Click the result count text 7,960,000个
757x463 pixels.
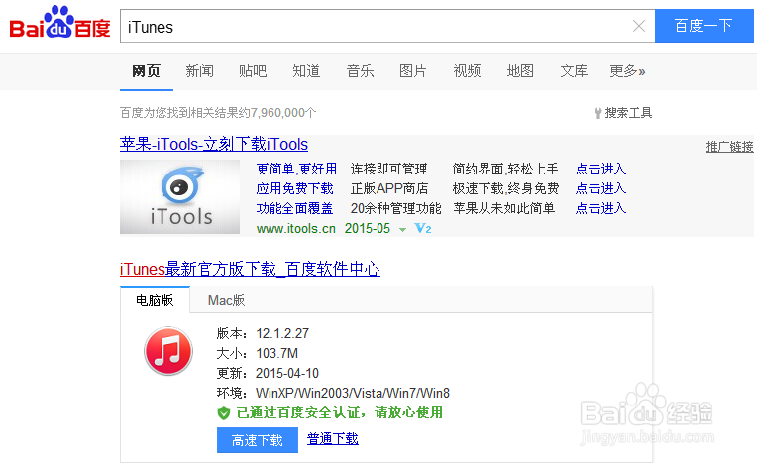point(283,113)
